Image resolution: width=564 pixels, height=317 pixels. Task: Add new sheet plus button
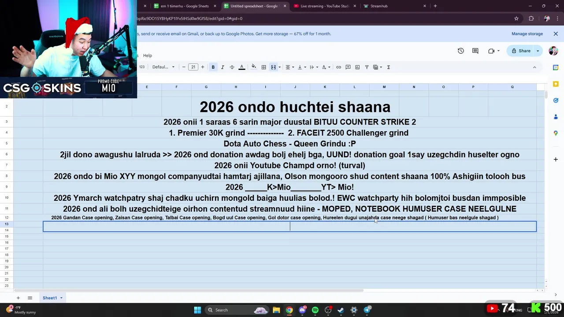click(x=18, y=298)
